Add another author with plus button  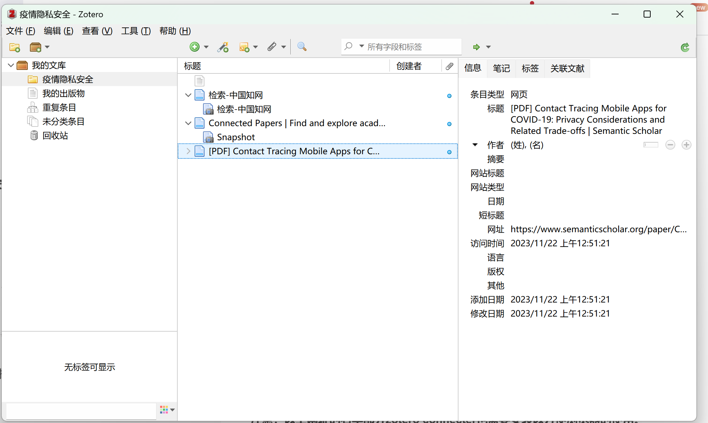click(x=686, y=145)
